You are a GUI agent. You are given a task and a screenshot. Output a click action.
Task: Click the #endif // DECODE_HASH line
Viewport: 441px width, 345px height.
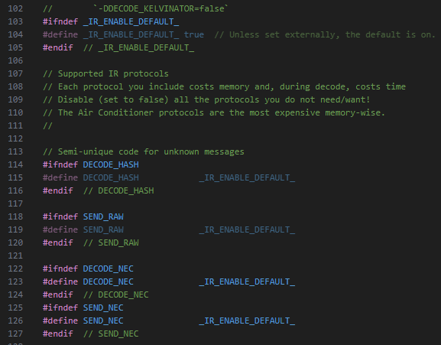click(99, 190)
